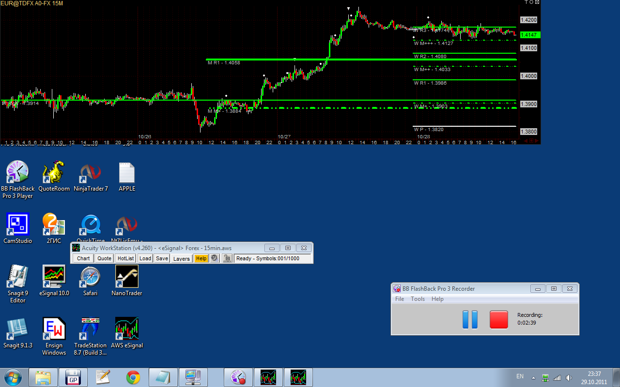Open the File menu in FlashBack Recorder
This screenshot has height=387, width=620.
(x=400, y=299)
